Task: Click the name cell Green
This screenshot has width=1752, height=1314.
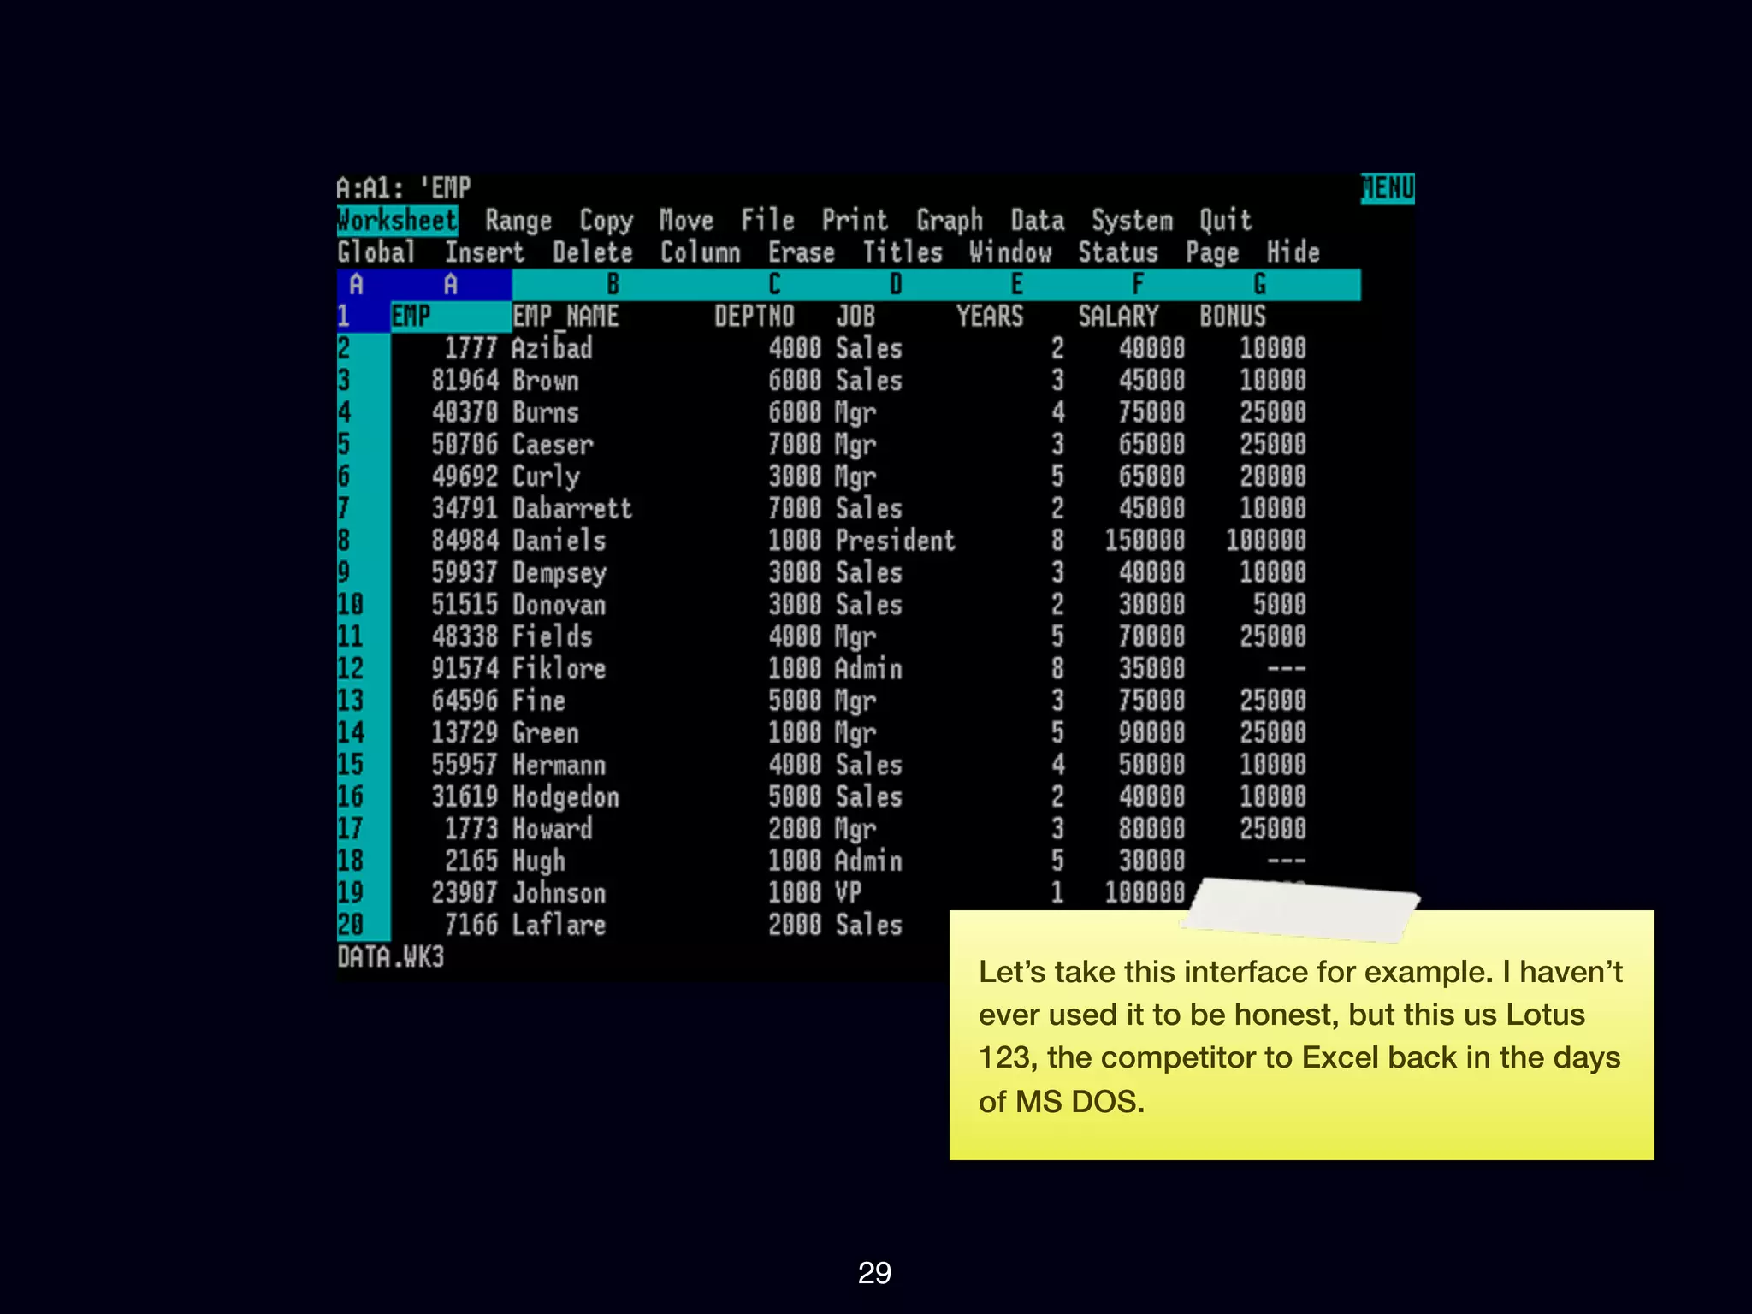Action: pyautogui.click(x=546, y=733)
